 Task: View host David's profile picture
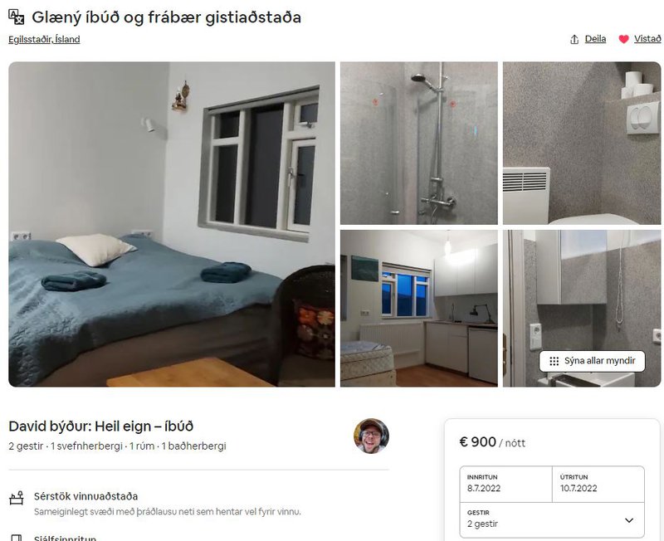(371, 436)
